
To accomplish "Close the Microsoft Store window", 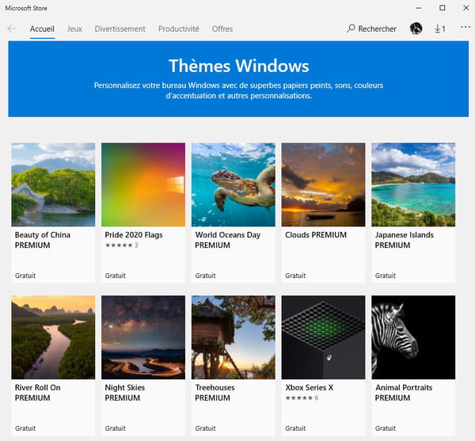I will (466, 8).
